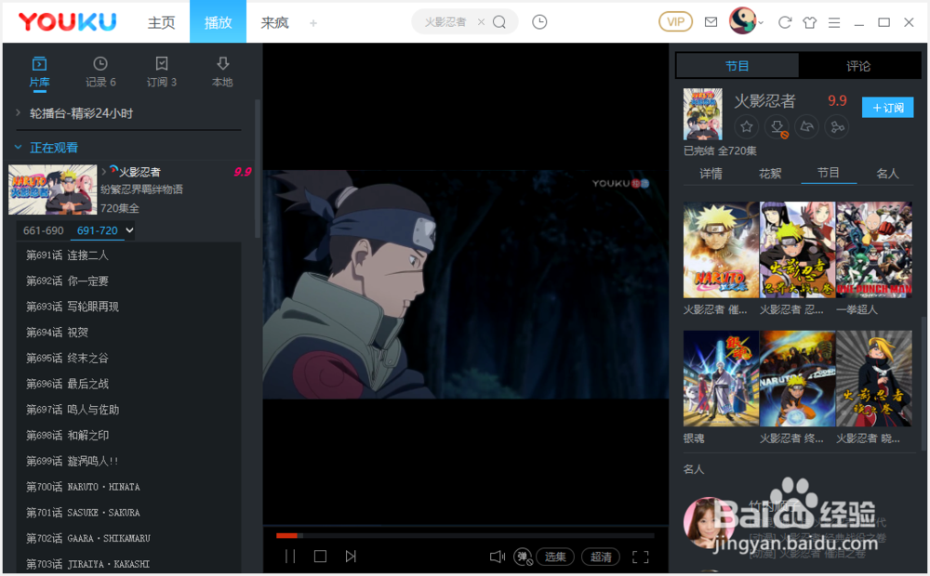Toggle the 弹 danmaku comments
This screenshot has height=576, width=930.
coord(523,556)
